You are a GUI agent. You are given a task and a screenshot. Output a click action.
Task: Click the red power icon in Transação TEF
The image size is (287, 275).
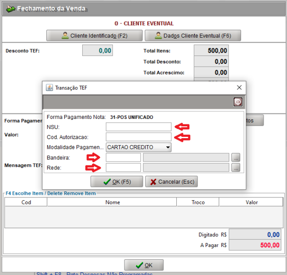(238, 102)
